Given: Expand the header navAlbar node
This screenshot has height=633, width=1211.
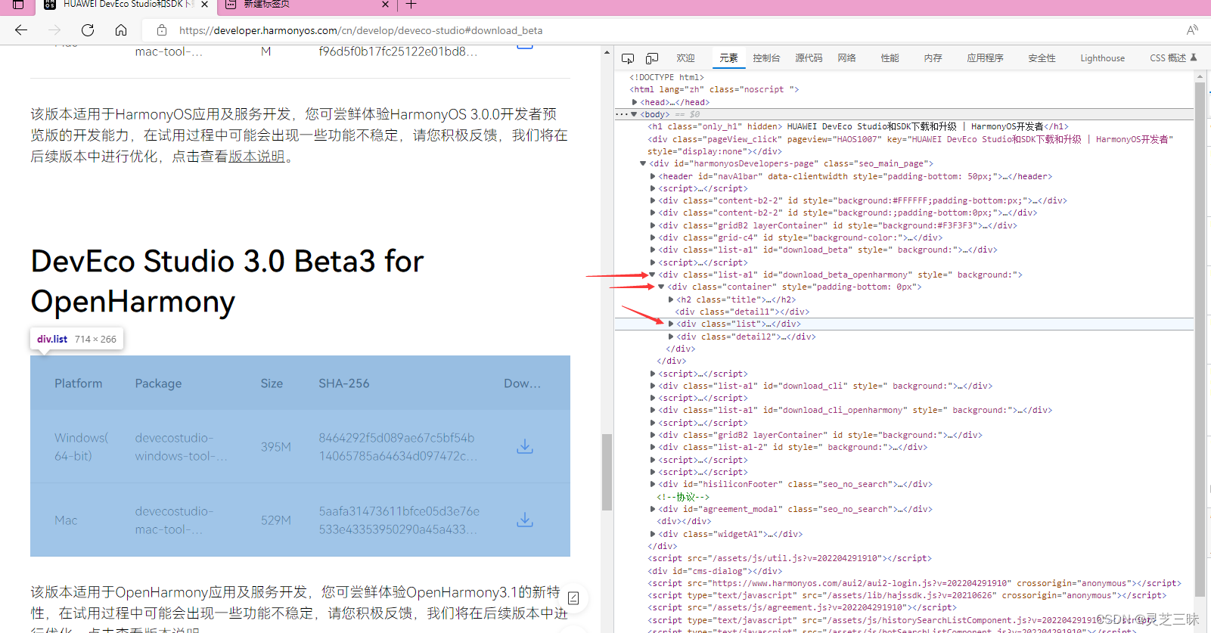Looking at the screenshot, I should click(x=653, y=176).
